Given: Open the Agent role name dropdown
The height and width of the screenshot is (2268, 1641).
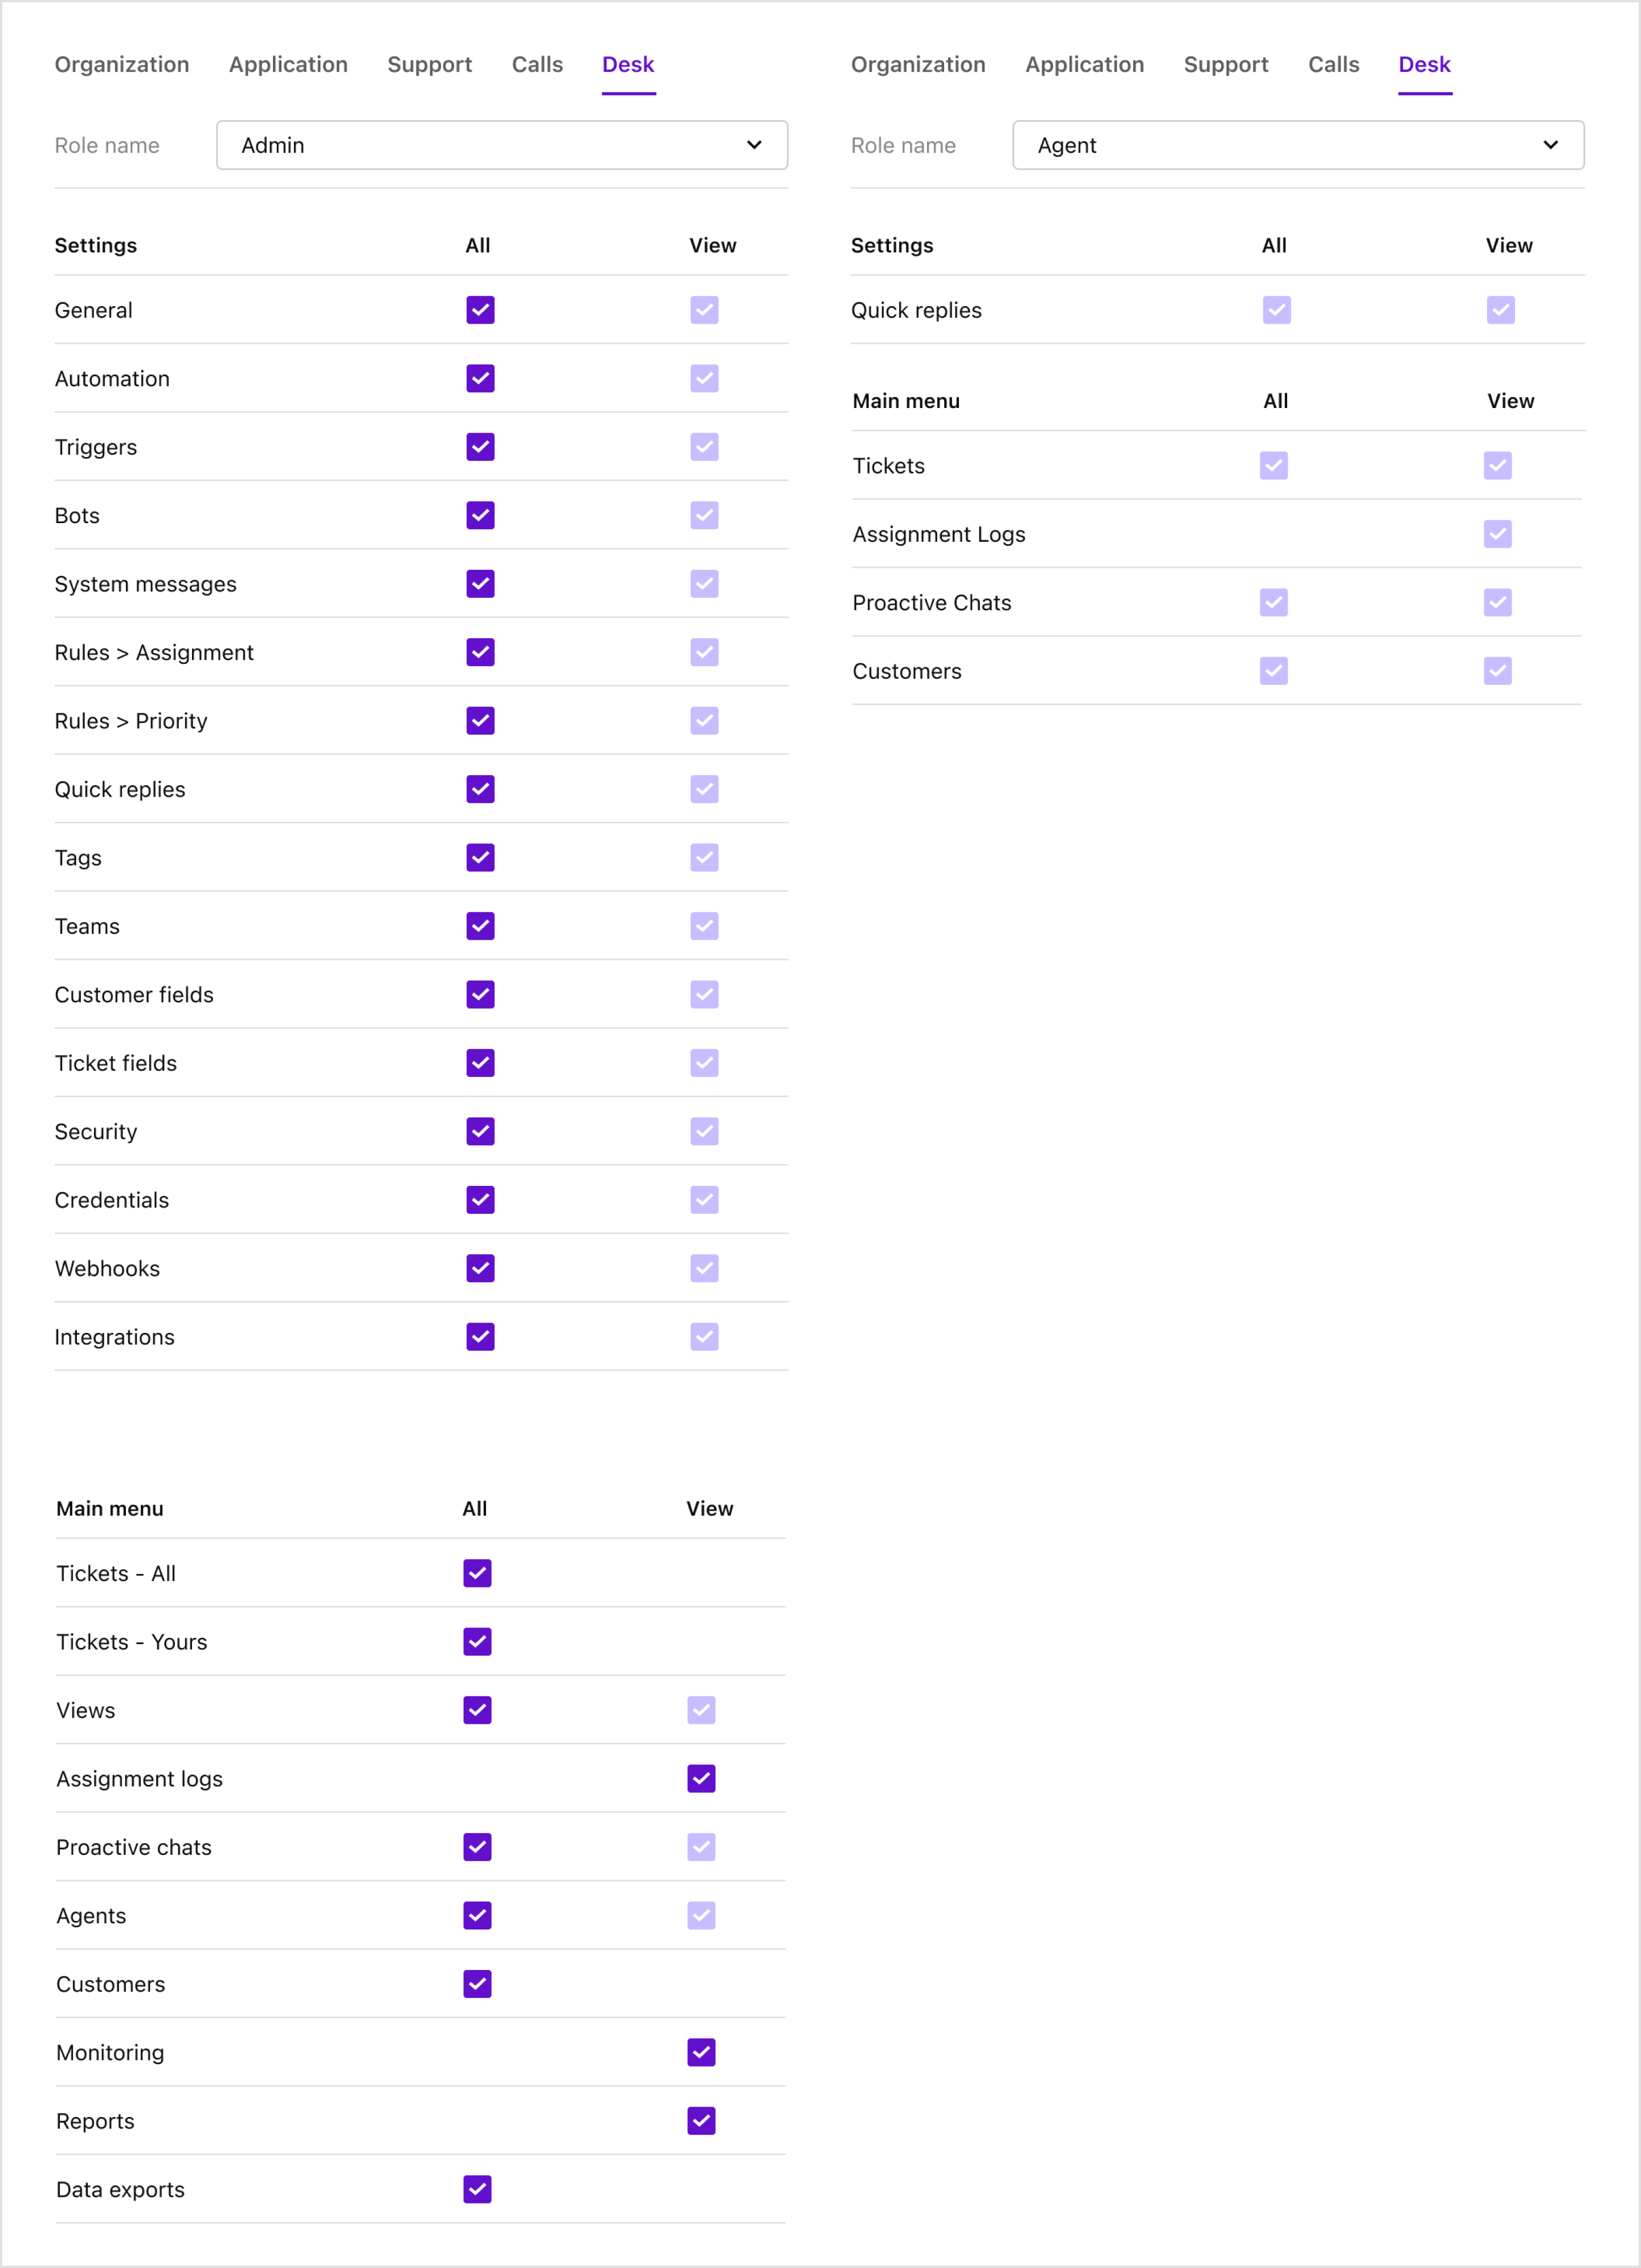Looking at the screenshot, I should (x=1297, y=145).
